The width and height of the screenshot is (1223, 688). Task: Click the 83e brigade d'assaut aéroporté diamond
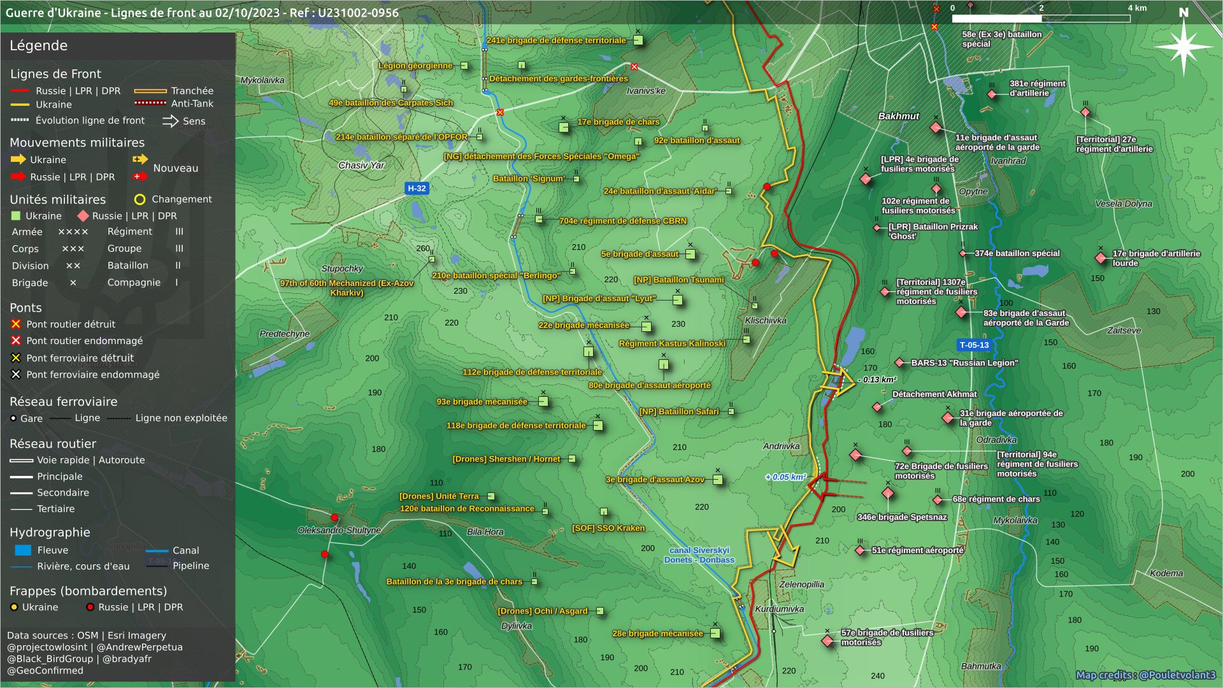coord(961,312)
